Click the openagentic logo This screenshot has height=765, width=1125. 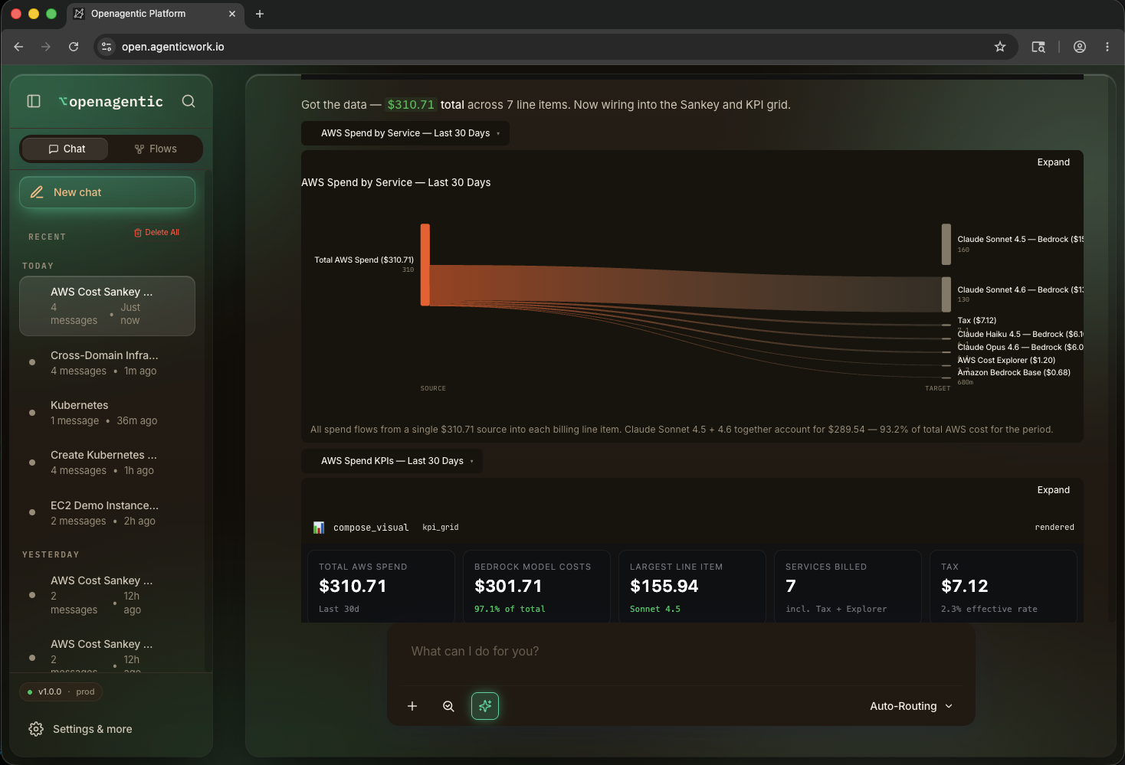coord(111,101)
